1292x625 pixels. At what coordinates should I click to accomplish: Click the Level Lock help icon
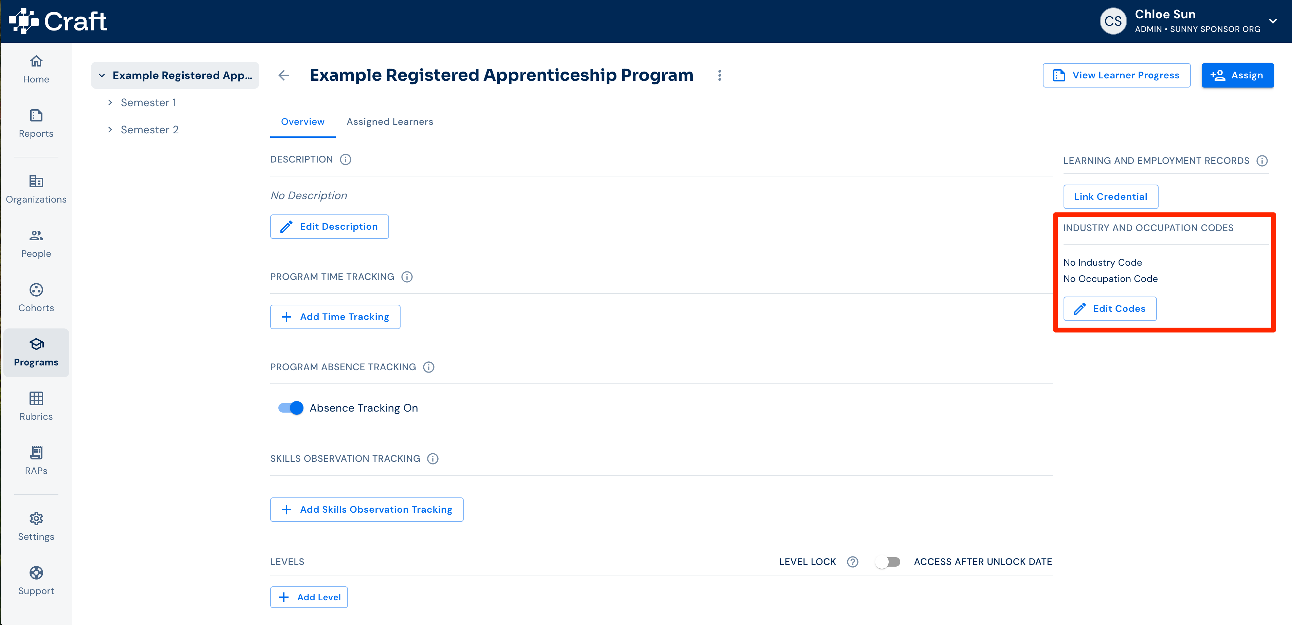pyautogui.click(x=852, y=562)
